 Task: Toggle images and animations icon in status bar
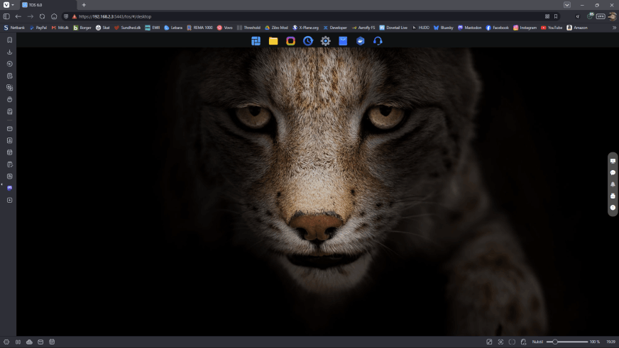pos(489,342)
